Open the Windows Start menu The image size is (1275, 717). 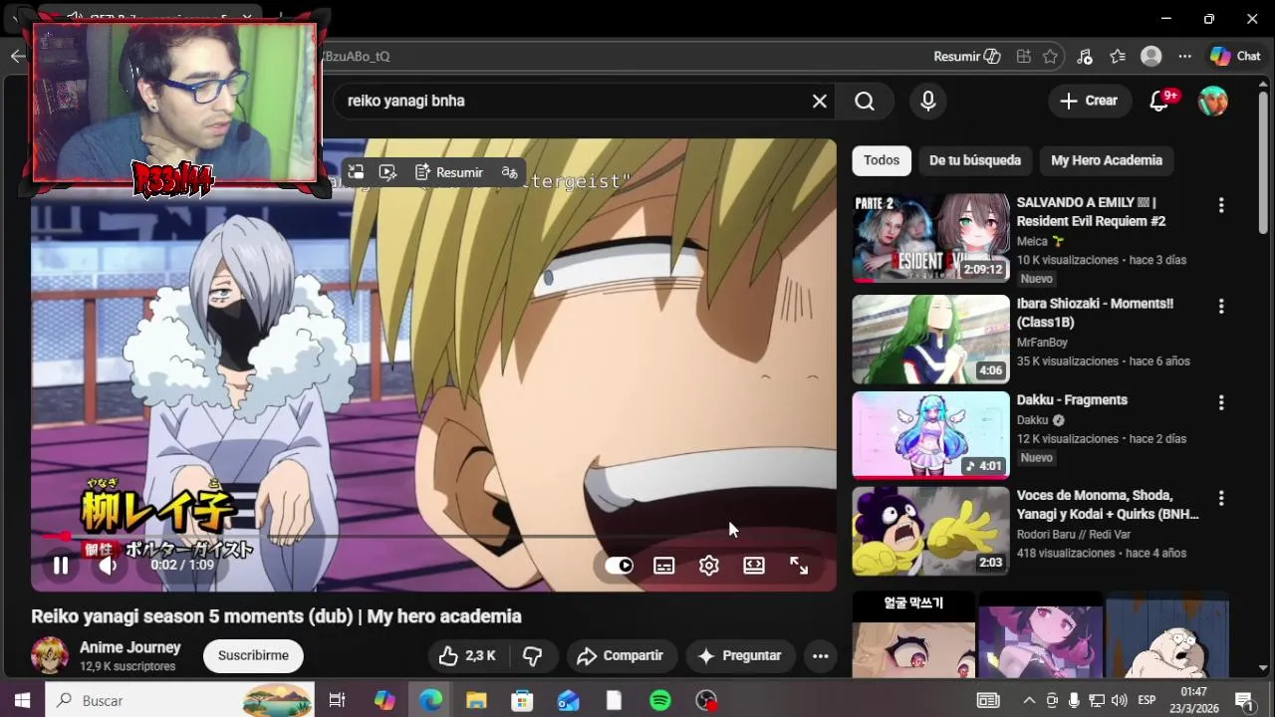pyautogui.click(x=22, y=701)
